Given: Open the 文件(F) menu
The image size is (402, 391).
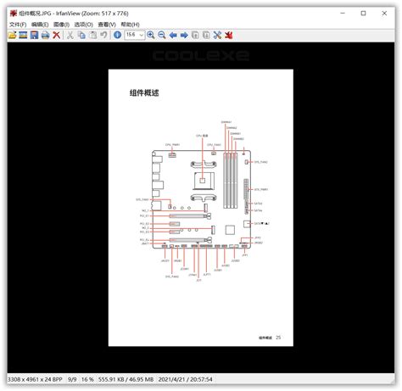Looking at the screenshot, I should 18,25.
